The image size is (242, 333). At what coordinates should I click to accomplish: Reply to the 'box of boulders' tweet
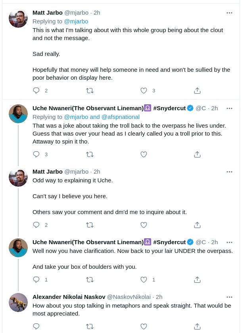click(x=36, y=279)
